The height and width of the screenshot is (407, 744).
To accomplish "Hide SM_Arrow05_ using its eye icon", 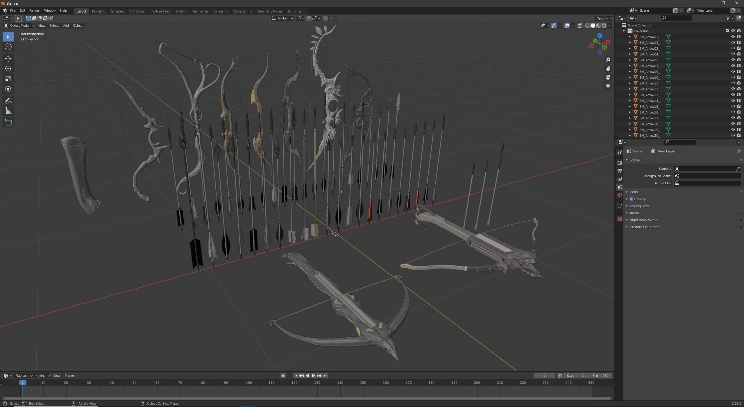I will (733, 60).
